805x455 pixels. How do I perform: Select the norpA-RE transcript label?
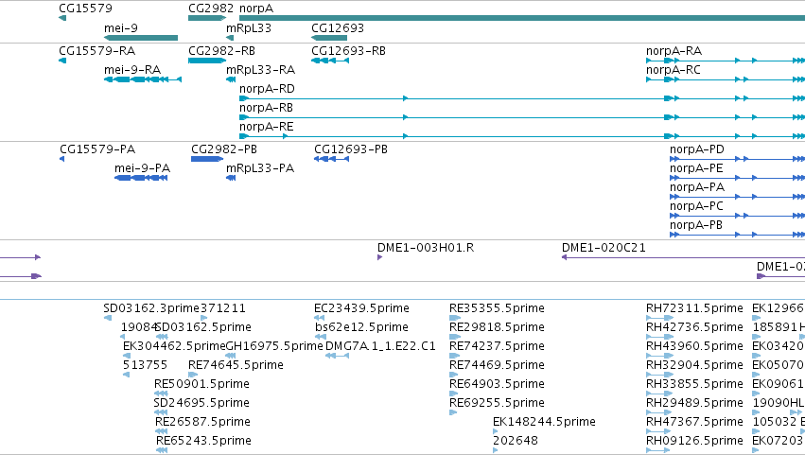(x=267, y=127)
